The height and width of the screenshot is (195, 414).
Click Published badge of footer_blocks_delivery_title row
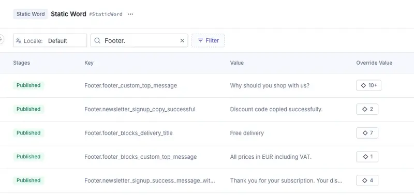(28, 133)
